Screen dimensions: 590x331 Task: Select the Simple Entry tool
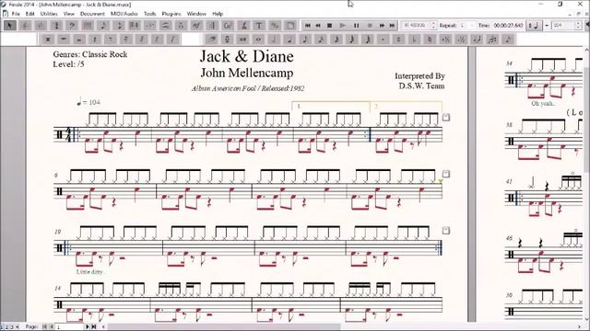tap(103, 26)
